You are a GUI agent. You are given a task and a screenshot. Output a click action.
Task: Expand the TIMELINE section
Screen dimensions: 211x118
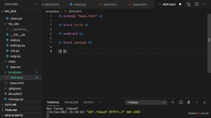(x=2, y=110)
